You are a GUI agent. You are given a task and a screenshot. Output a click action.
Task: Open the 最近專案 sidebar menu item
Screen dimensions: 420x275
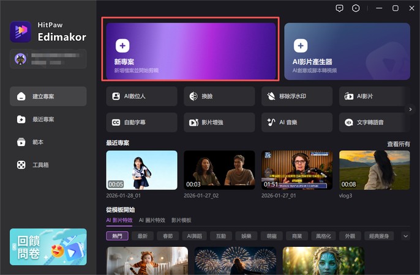click(48, 119)
